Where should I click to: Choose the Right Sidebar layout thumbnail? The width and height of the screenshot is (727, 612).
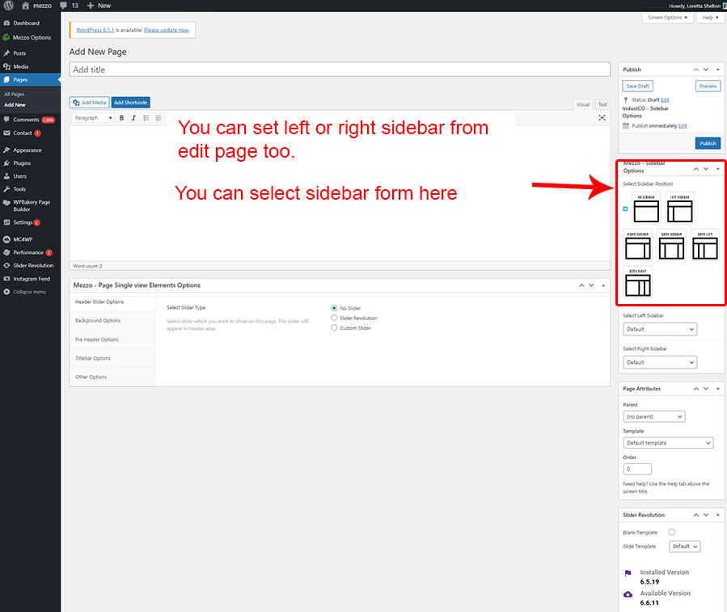tap(638, 246)
